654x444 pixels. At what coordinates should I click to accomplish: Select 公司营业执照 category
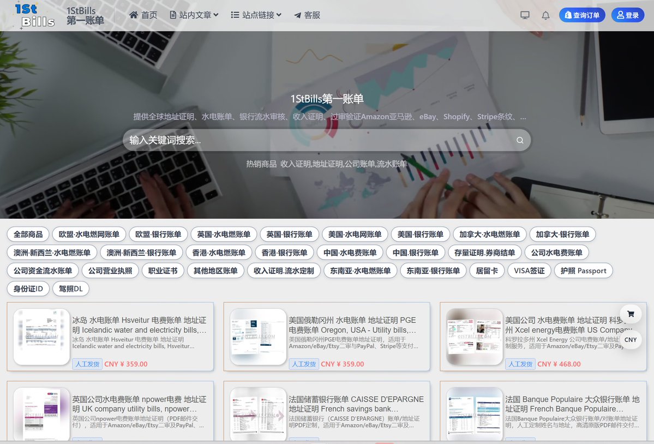pyautogui.click(x=110, y=271)
